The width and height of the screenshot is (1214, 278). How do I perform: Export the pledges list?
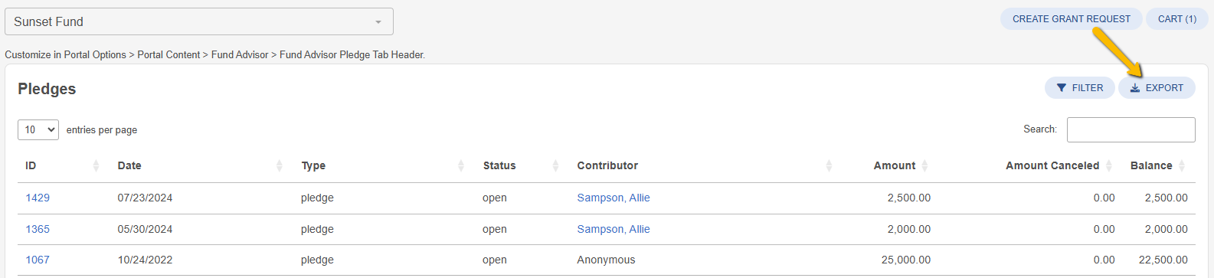(1157, 88)
